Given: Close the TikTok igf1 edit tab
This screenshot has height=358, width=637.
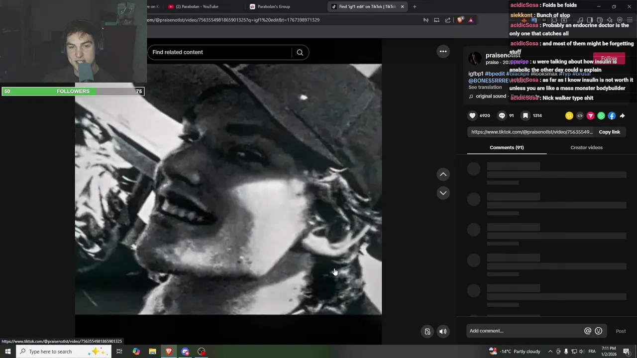Looking at the screenshot, I should tap(402, 6).
